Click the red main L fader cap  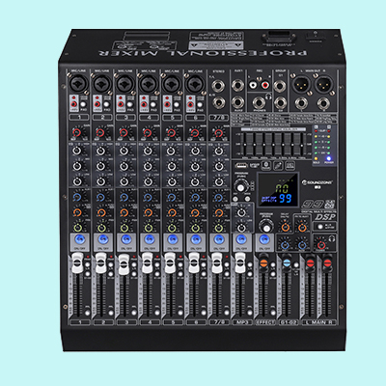(x=310, y=262)
